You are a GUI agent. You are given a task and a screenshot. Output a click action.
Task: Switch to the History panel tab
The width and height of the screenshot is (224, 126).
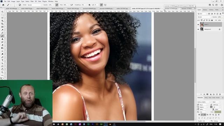point(205,10)
